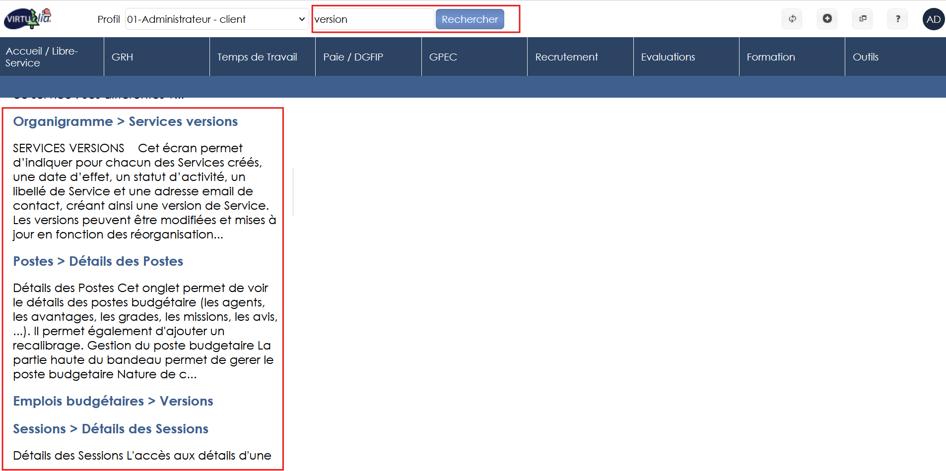
Task: Select the GPEC menu
Action: 474,57
